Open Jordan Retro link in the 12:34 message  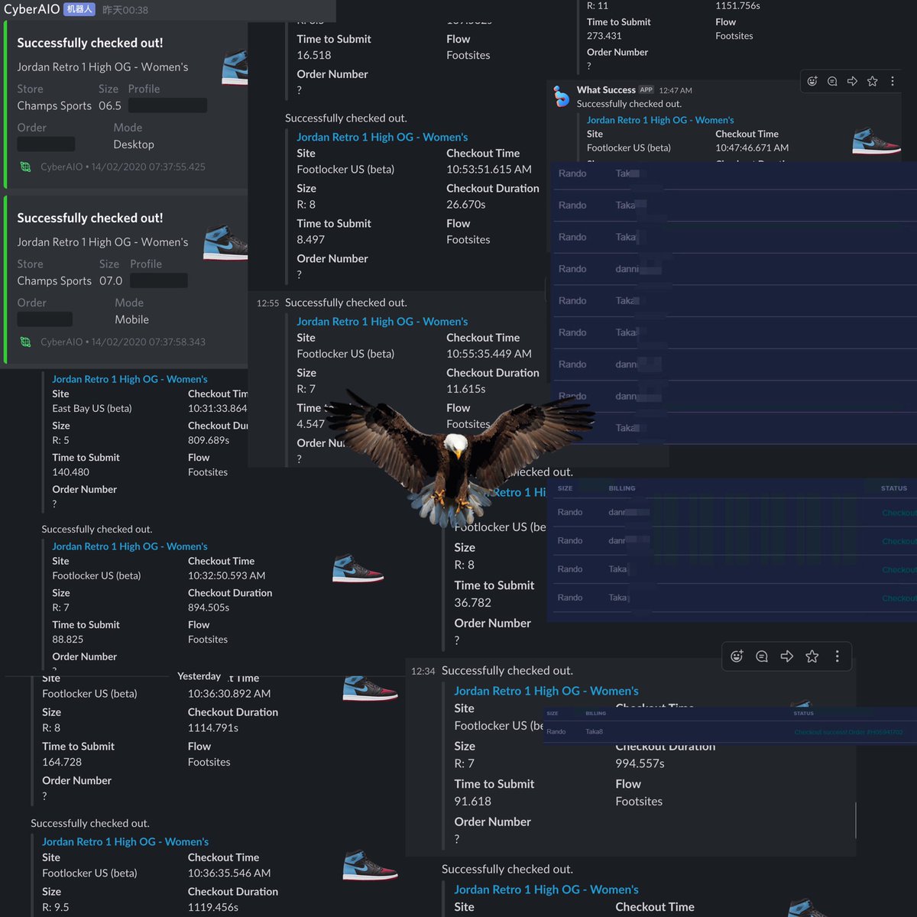546,691
